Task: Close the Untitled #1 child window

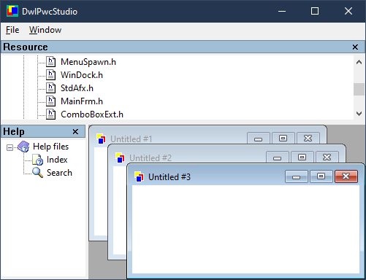Action: click(308, 139)
